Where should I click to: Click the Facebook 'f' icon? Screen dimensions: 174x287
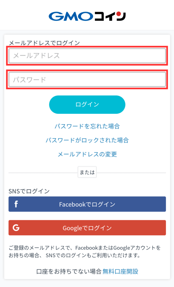pyautogui.click(x=16, y=204)
